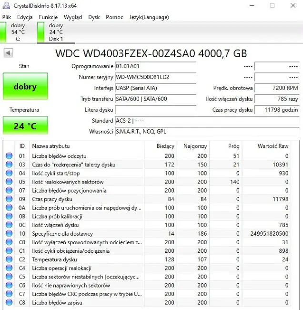
Task: Click status circle for attribute 10
Action: pos(9,234)
